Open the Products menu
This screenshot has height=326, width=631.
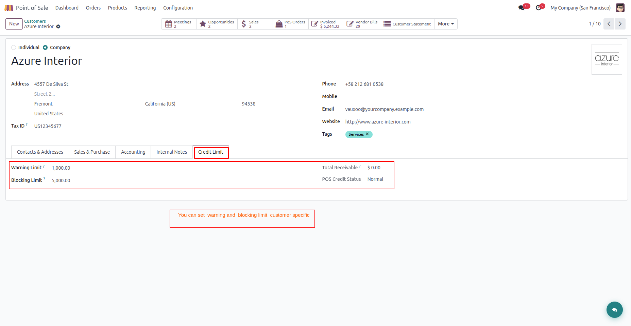point(118,8)
